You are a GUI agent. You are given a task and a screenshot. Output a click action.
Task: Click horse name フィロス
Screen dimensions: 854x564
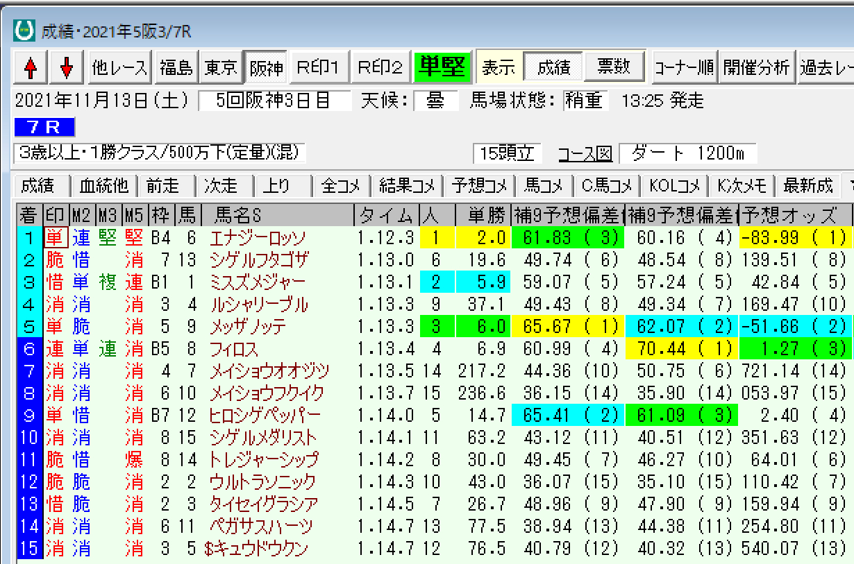pyautogui.click(x=233, y=350)
